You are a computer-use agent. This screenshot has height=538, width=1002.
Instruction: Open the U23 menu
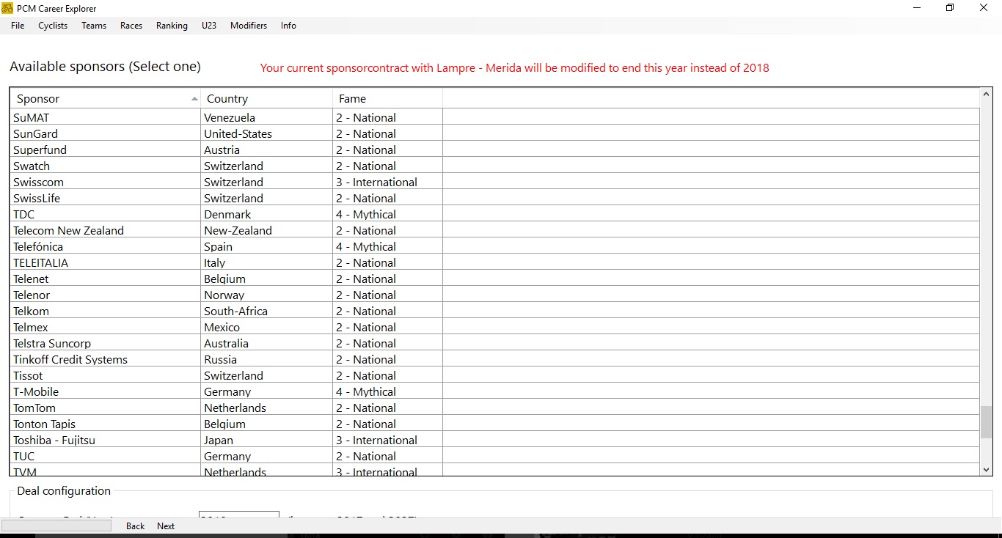point(209,26)
